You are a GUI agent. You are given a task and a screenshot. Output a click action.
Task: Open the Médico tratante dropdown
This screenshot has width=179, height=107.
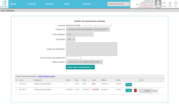pyautogui.click(x=84, y=62)
